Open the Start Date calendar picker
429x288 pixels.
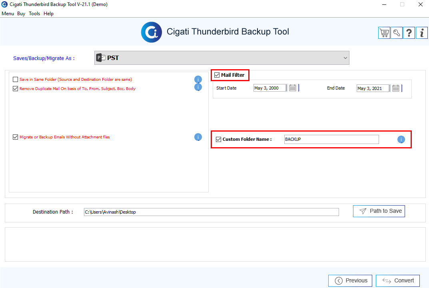coord(293,88)
